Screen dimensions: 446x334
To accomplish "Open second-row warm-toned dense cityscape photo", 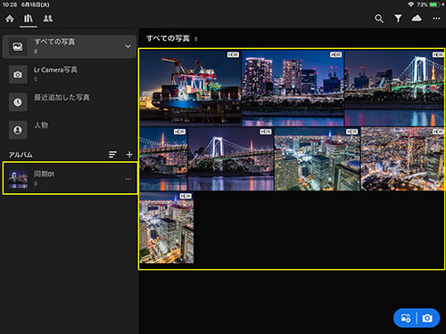I will [402, 159].
